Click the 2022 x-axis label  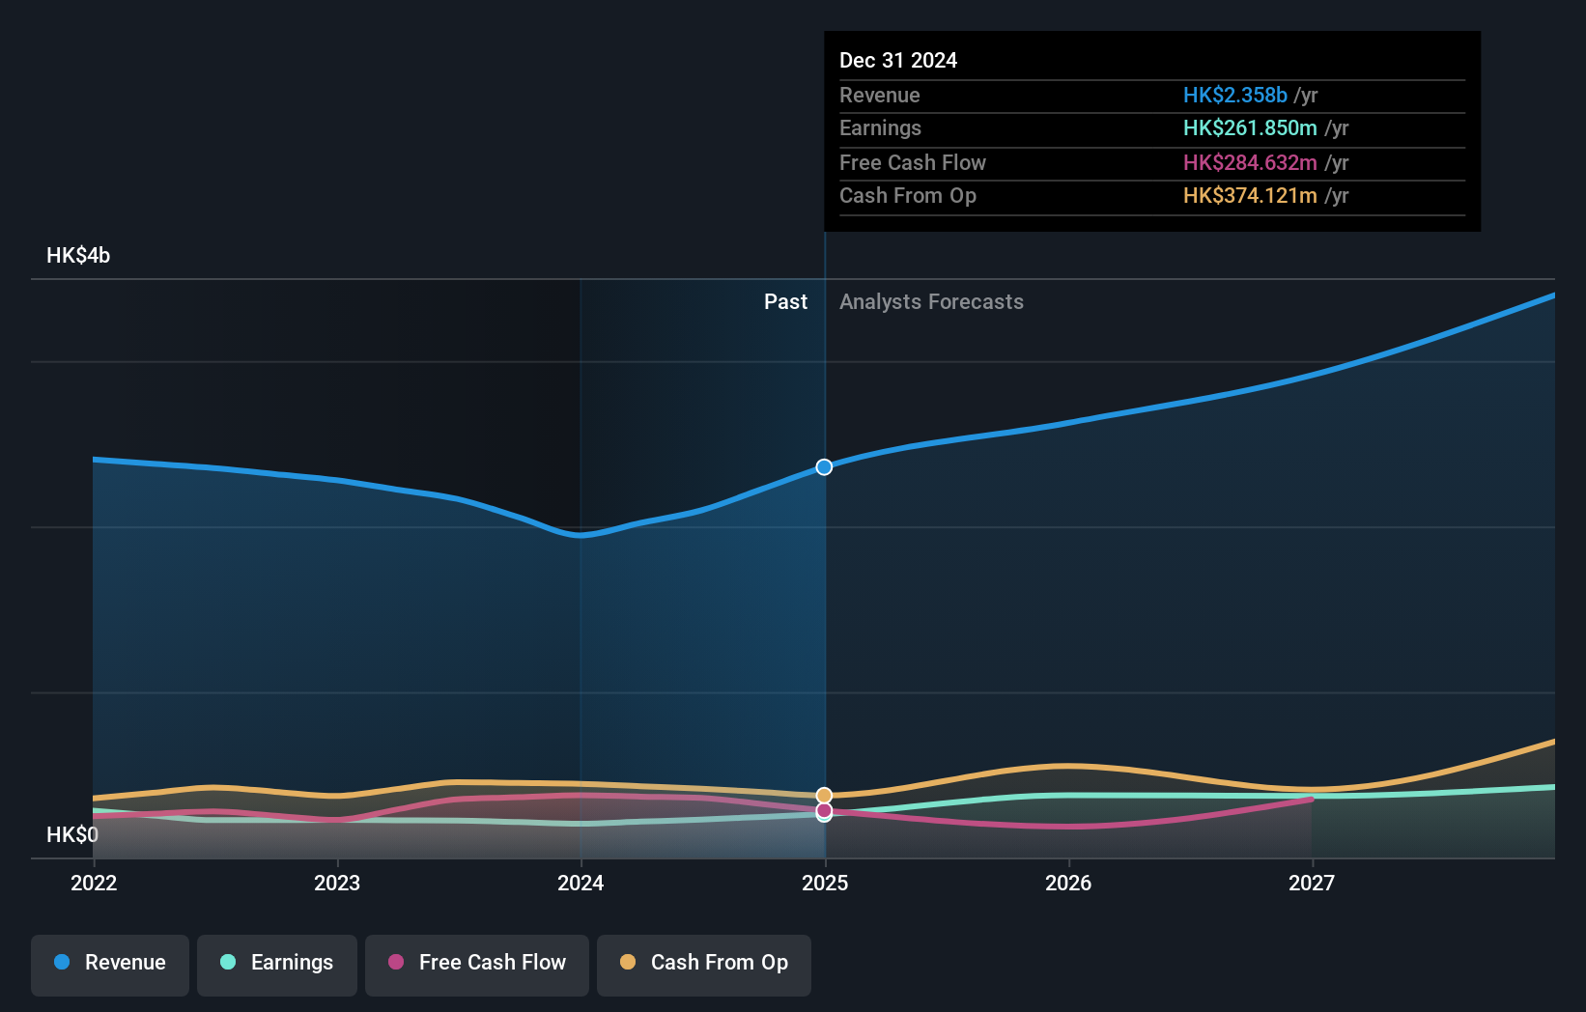94,884
